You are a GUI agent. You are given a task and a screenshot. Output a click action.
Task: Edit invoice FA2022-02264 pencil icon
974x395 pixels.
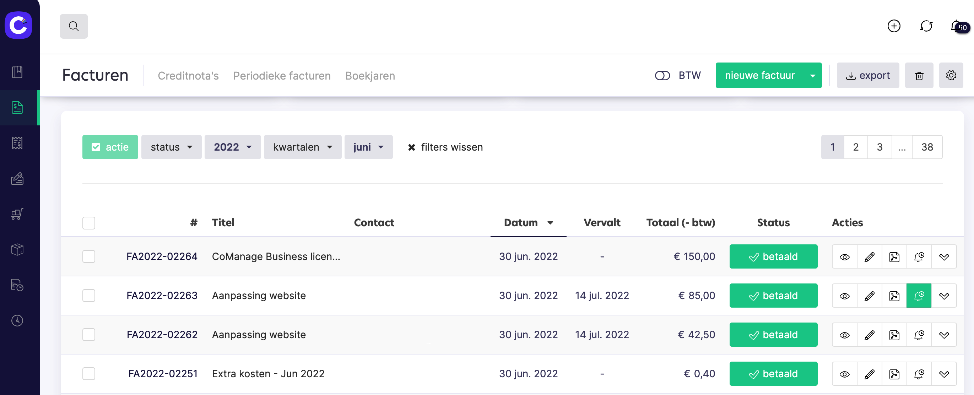(x=869, y=257)
